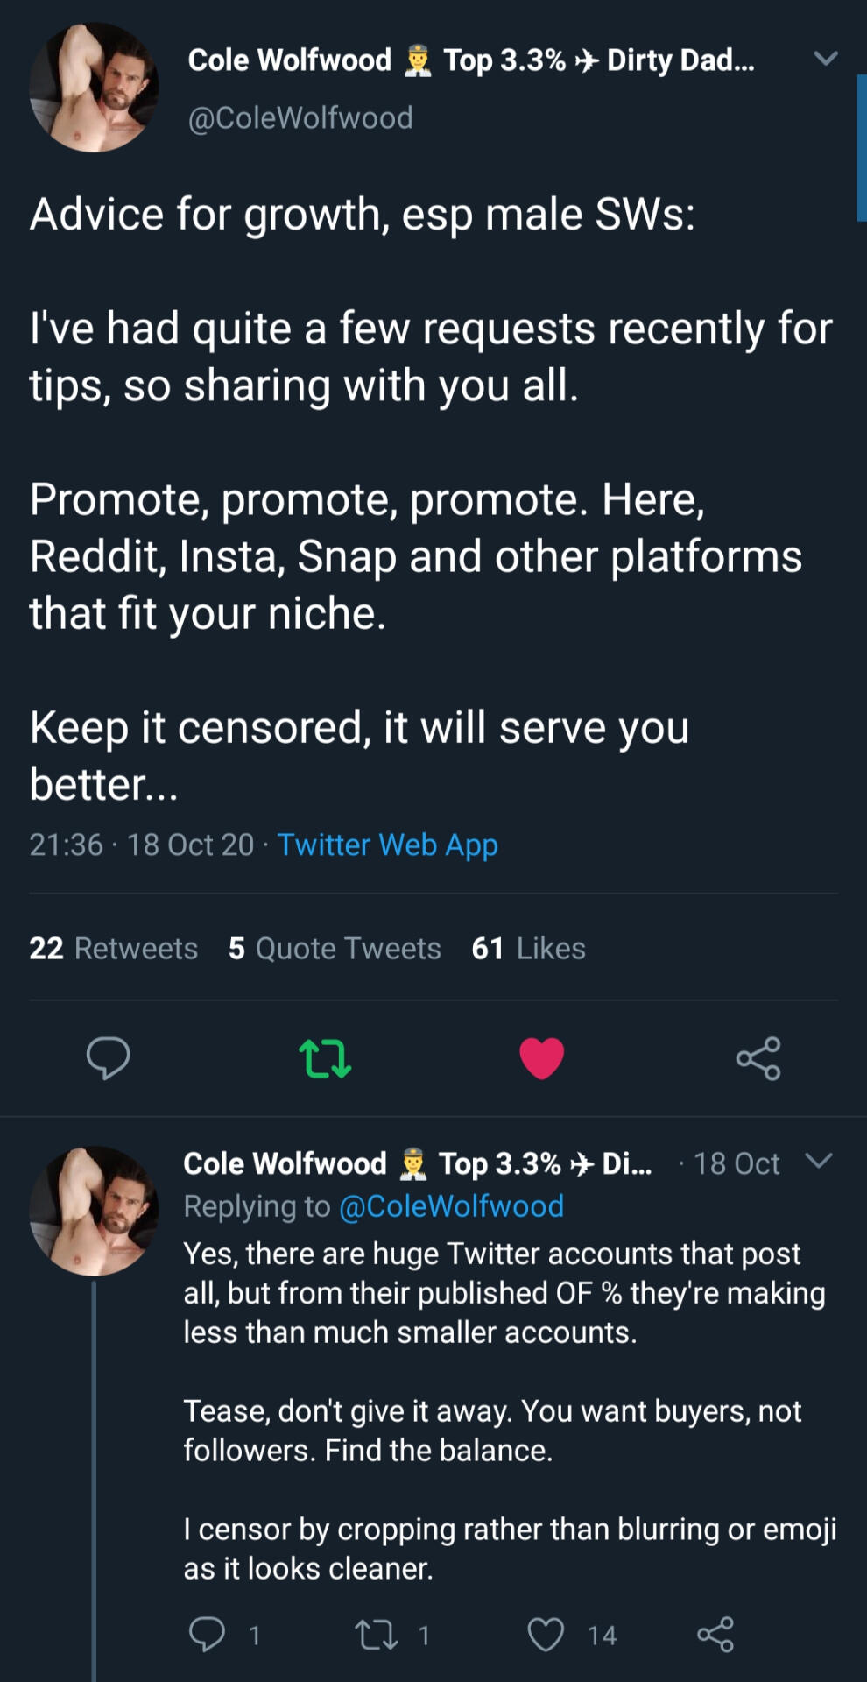Reply to the main tweet

(x=108, y=1057)
